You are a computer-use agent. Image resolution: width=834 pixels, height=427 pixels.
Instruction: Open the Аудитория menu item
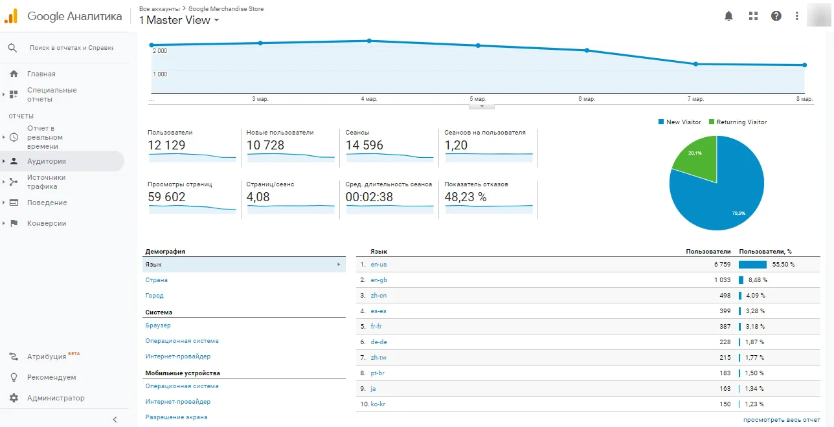(x=47, y=161)
